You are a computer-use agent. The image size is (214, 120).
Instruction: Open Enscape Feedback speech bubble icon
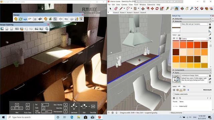[72, 19]
